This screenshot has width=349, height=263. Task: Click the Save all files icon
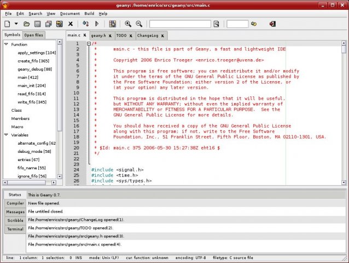coord(48,24)
